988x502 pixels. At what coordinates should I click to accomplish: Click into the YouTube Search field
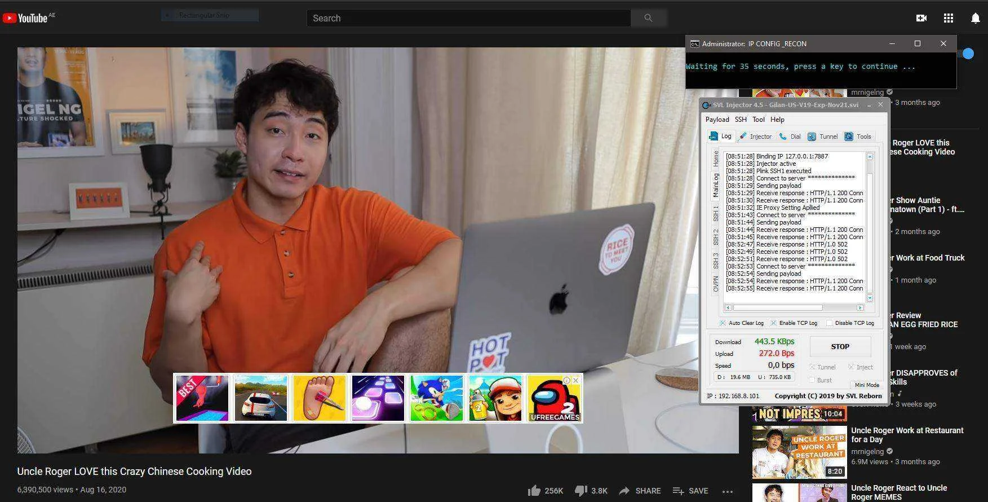(x=468, y=18)
